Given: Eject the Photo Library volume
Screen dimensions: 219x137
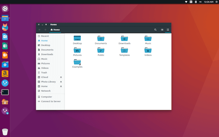Looking at the screenshot, I should tap(61, 82).
